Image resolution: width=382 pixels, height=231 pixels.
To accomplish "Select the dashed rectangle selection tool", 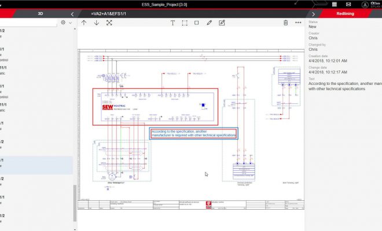I will coord(185,23).
